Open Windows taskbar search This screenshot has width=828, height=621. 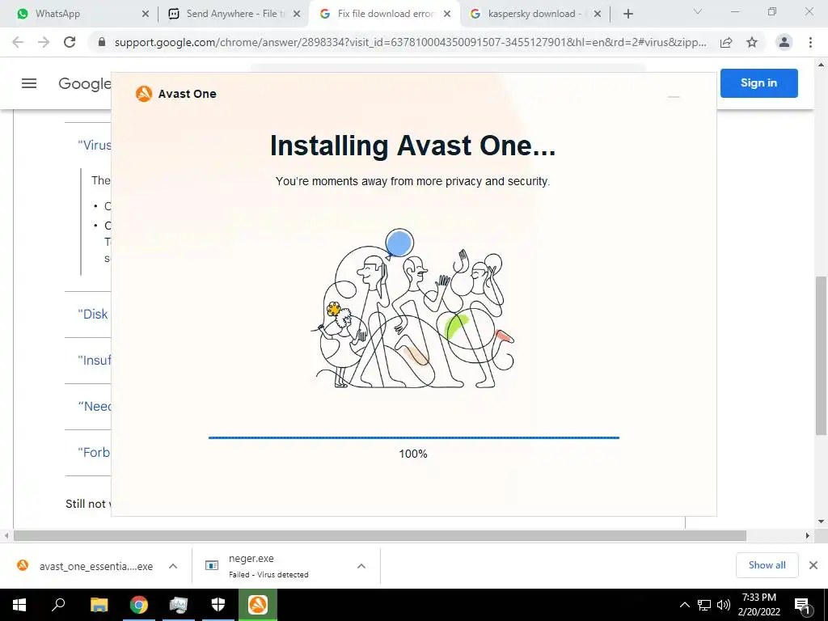[x=58, y=605]
